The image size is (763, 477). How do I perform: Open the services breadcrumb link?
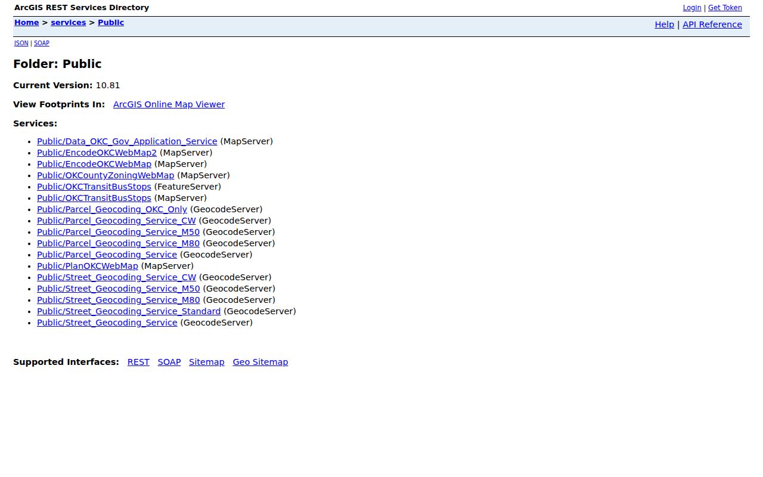pyautogui.click(x=68, y=23)
